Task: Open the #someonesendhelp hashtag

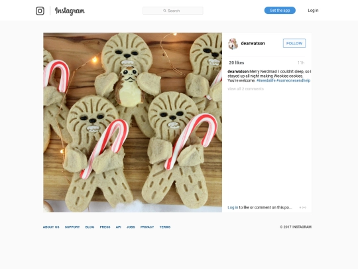Action: [x=293, y=80]
